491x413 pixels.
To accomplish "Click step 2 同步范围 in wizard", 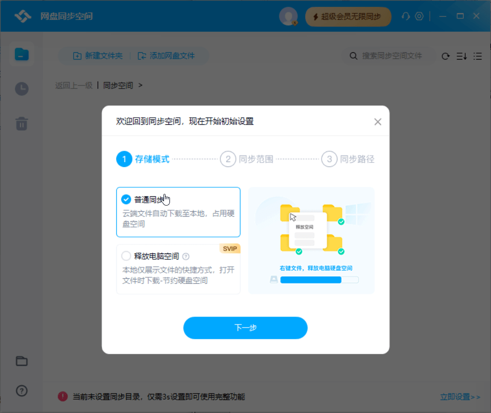I will tap(247, 159).
